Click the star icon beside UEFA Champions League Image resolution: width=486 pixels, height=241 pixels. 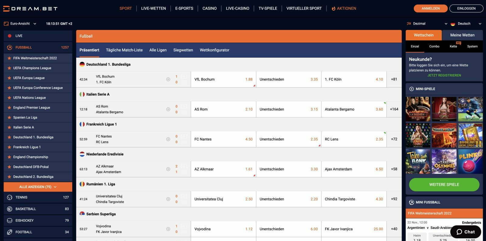9,68
